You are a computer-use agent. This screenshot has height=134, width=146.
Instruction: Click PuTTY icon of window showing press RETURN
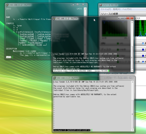tap(54, 19)
